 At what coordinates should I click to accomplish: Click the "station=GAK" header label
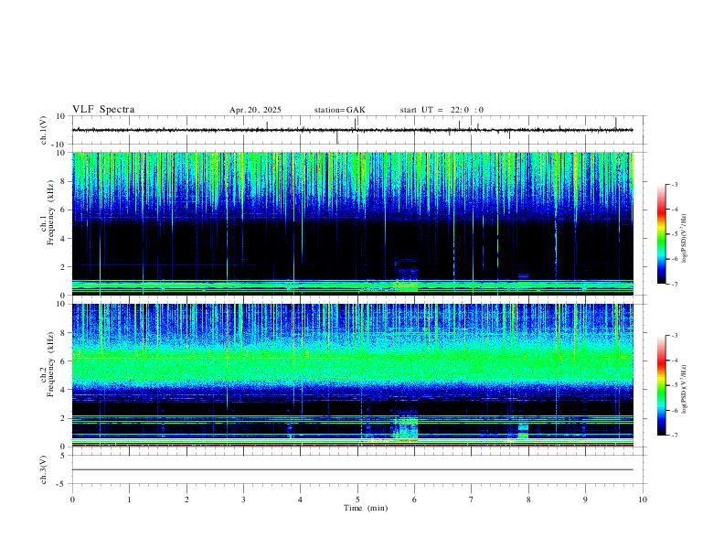(x=339, y=110)
